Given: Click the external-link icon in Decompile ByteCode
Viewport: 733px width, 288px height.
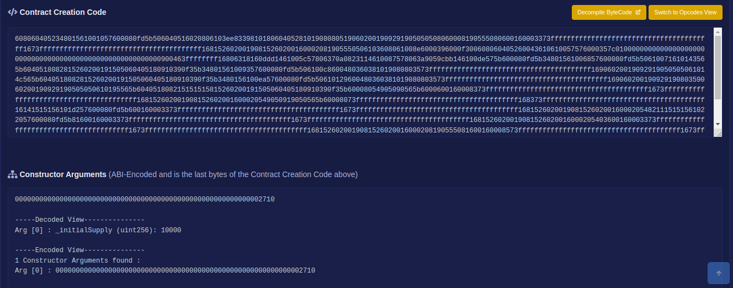Looking at the screenshot, I should pyautogui.click(x=638, y=12).
